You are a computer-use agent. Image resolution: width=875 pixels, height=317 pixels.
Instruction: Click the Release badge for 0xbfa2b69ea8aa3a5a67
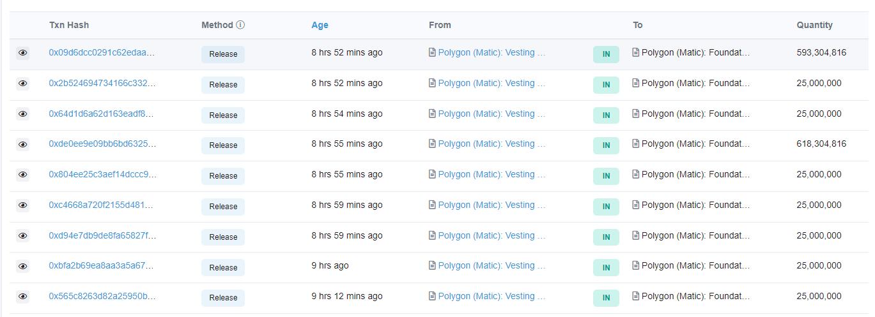coord(223,267)
